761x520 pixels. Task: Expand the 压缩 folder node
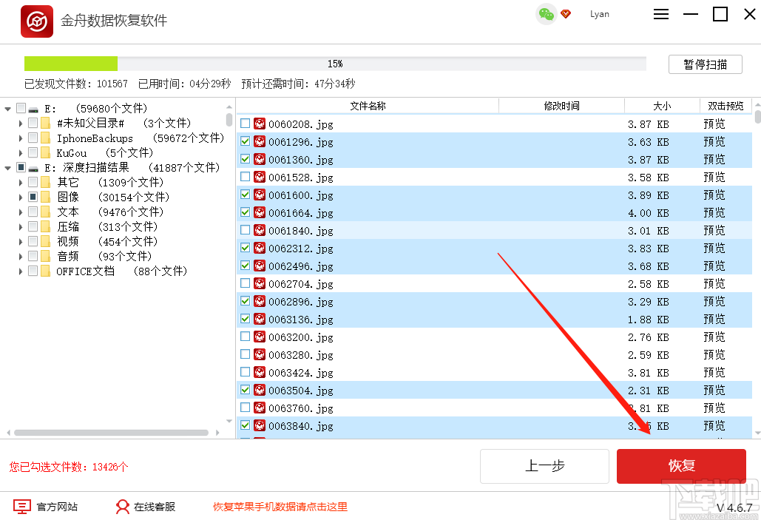coord(21,227)
